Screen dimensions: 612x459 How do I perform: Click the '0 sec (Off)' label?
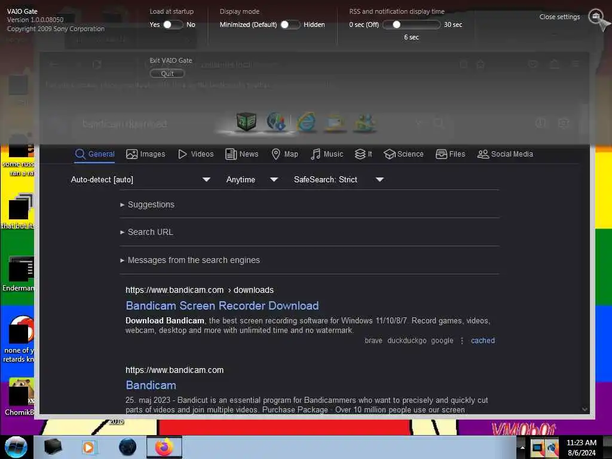tap(364, 25)
